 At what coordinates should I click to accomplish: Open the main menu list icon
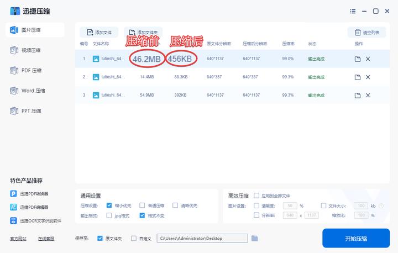point(353,11)
